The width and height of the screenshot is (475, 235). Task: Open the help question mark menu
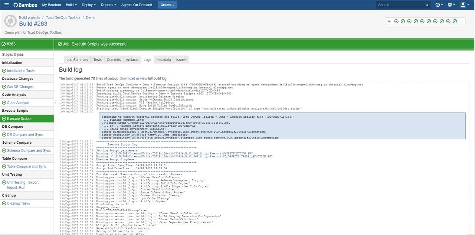click(x=439, y=5)
